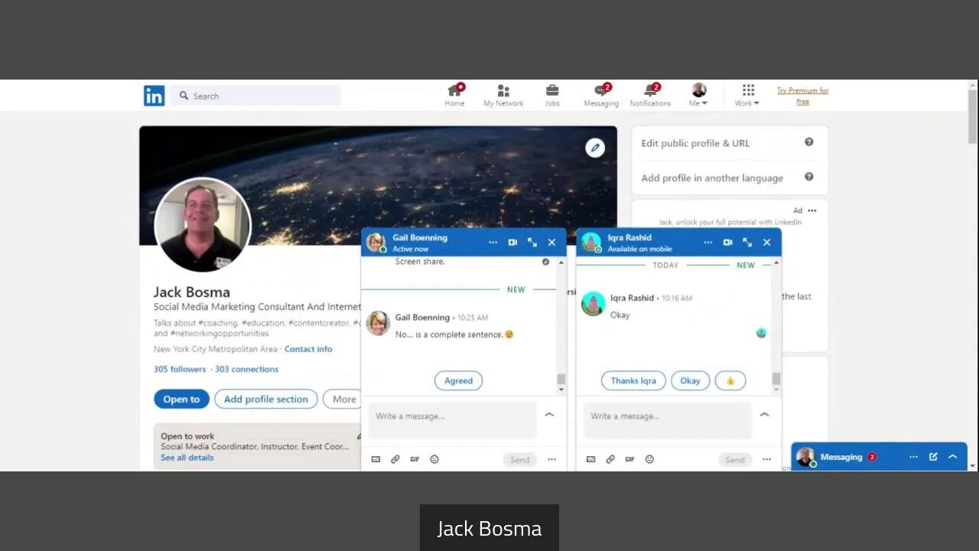
Task: Click help icon beside Edit public profile
Action: [809, 142]
